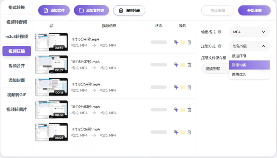Screen dimensions: 277x158
Task: Click thumbnail of 11时15分37秒.mp4 video
Action: coord(52,64)
